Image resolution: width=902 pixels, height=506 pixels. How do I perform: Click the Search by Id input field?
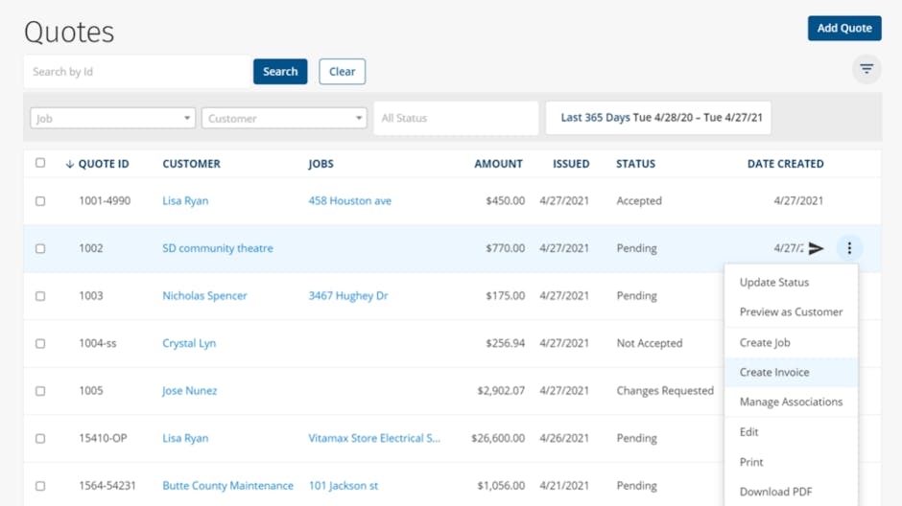pos(137,72)
